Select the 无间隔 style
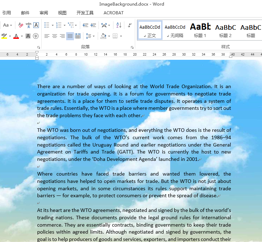The image size is (262, 242). (x=175, y=30)
